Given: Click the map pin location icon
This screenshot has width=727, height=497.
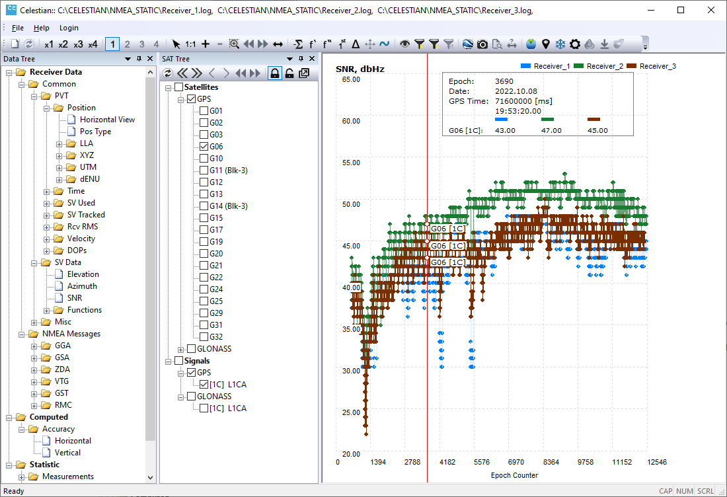Looking at the screenshot, I should (546, 44).
